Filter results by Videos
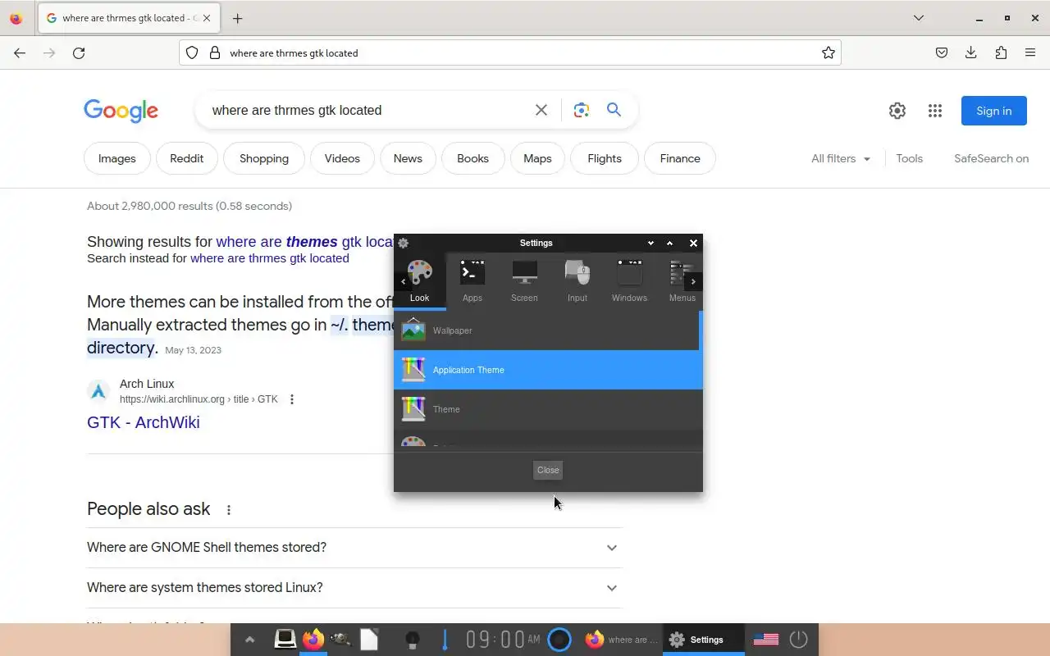 coord(342,158)
